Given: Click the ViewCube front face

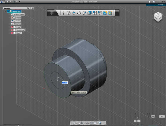Looking at the screenshot, I should pos(156,18).
